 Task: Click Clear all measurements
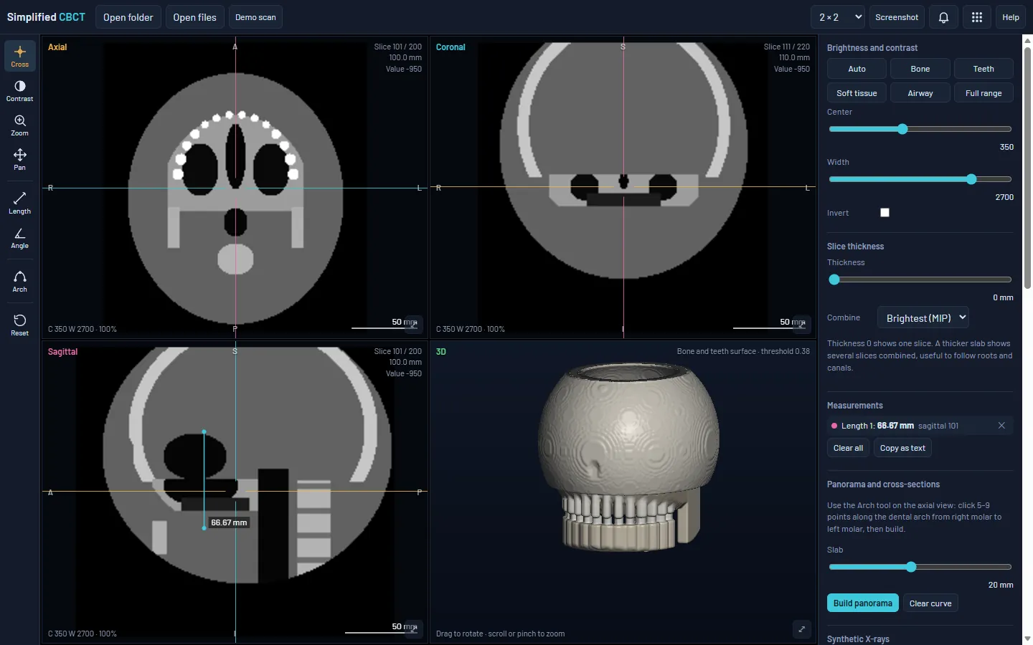pos(848,448)
